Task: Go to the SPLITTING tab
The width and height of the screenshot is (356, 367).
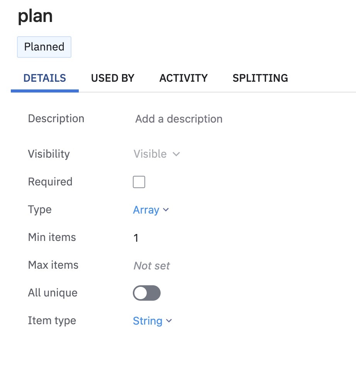Action: pyautogui.click(x=260, y=78)
